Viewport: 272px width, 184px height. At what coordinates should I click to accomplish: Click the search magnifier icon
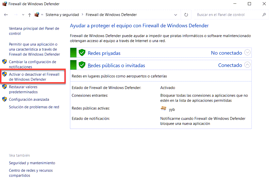coord(264,15)
